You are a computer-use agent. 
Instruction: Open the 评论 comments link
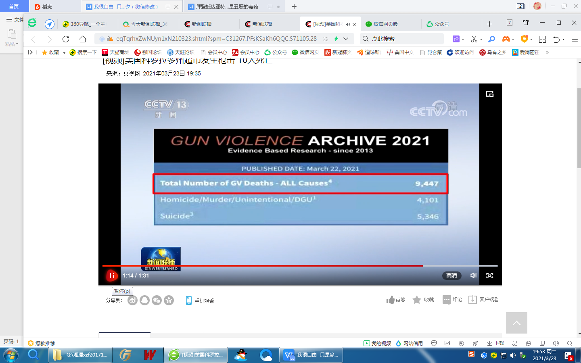click(452, 300)
